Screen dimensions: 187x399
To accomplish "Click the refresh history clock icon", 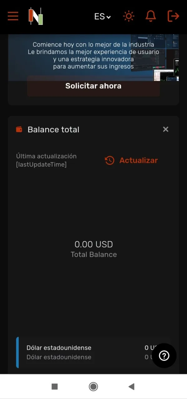I will 109,160.
